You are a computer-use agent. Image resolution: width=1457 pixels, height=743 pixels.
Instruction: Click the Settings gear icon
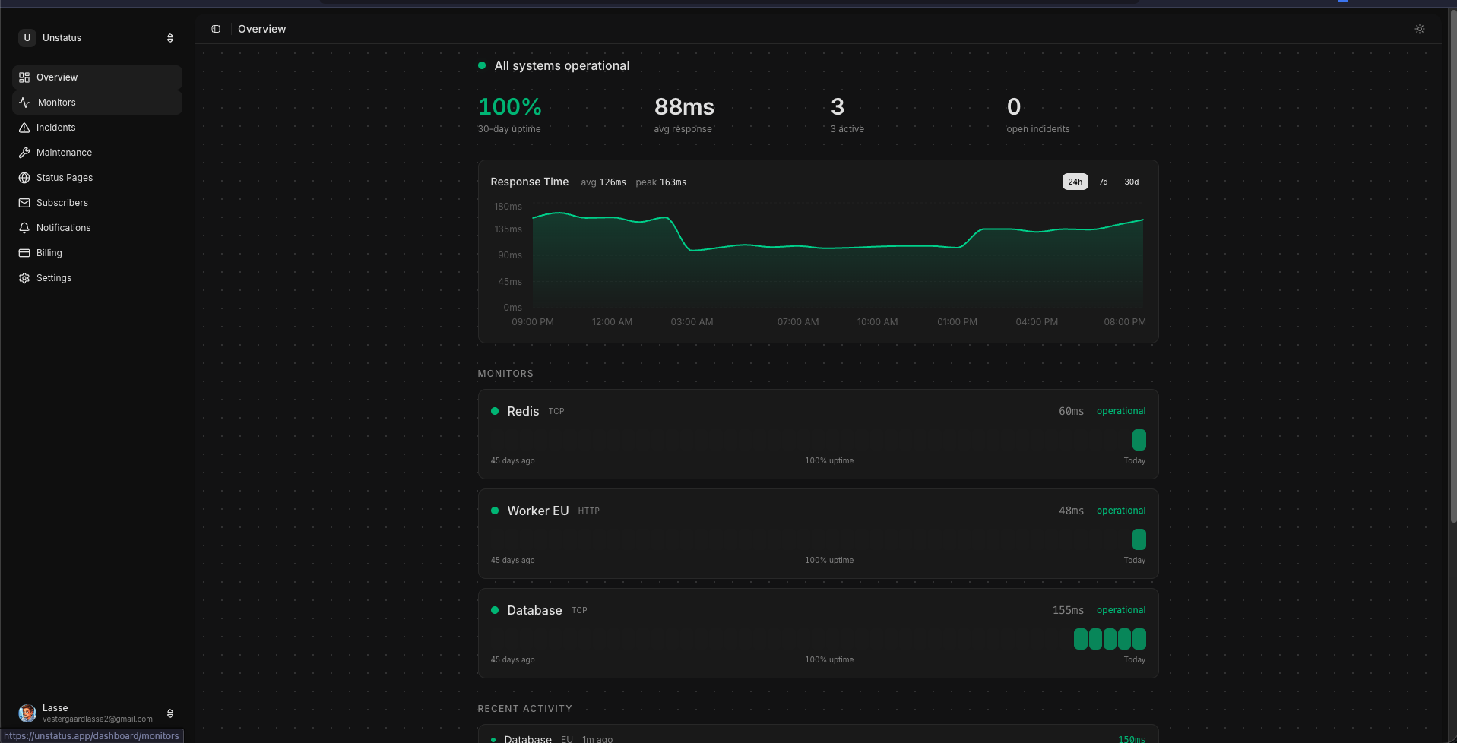point(24,278)
